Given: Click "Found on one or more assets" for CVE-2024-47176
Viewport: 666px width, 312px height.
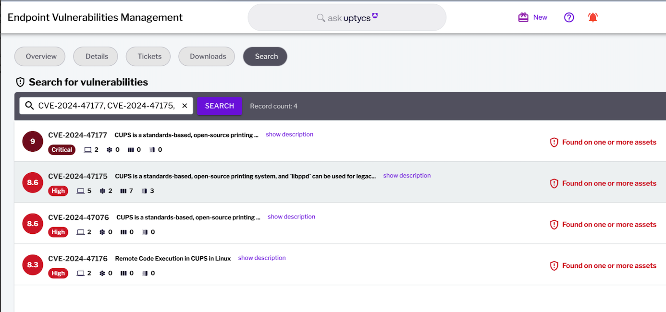Looking at the screenshot, I should (x=609, y=266).
